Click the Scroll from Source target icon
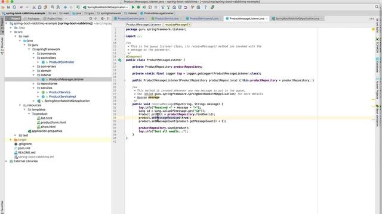382x214 pixels. 91,18
